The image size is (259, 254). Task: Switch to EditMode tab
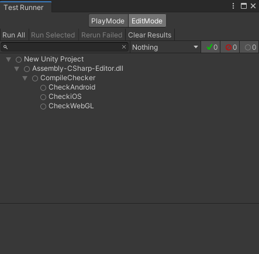click(147, 20)
